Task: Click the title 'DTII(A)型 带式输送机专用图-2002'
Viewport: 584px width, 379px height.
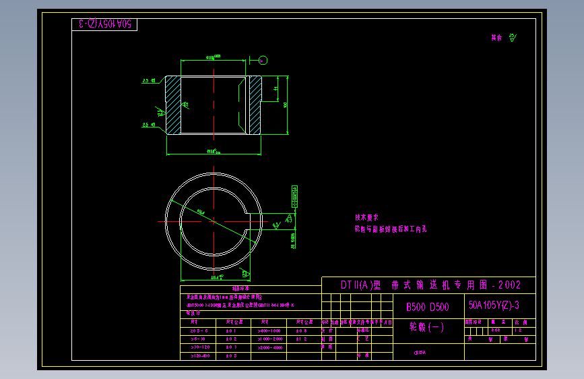Action: (430, 285)
